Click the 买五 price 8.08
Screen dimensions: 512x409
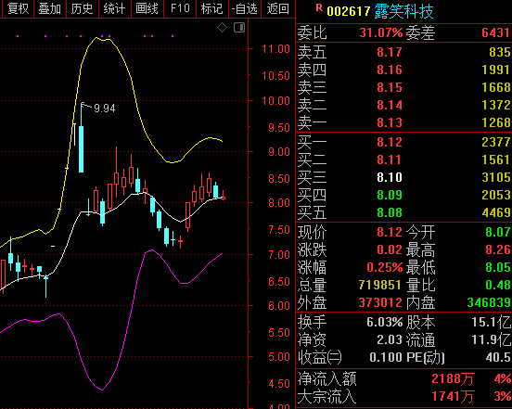tap(390, 212)
